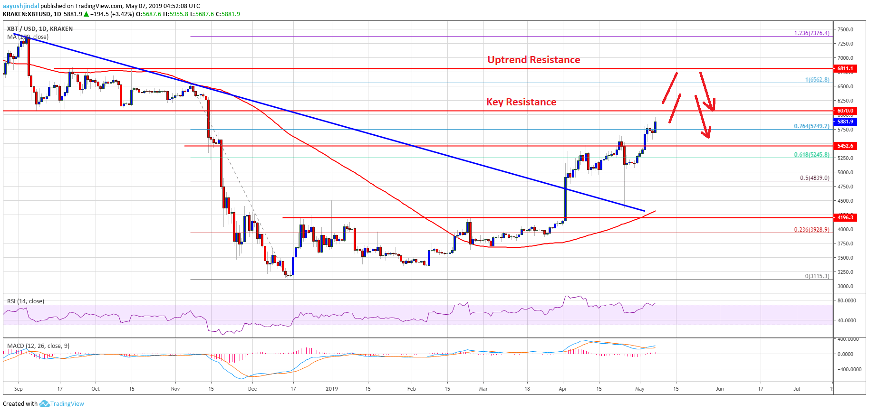Screen dimensions: 869x412
Task: Click the 'Key Resistance' annotation text
Action: [x=521, y=102]
